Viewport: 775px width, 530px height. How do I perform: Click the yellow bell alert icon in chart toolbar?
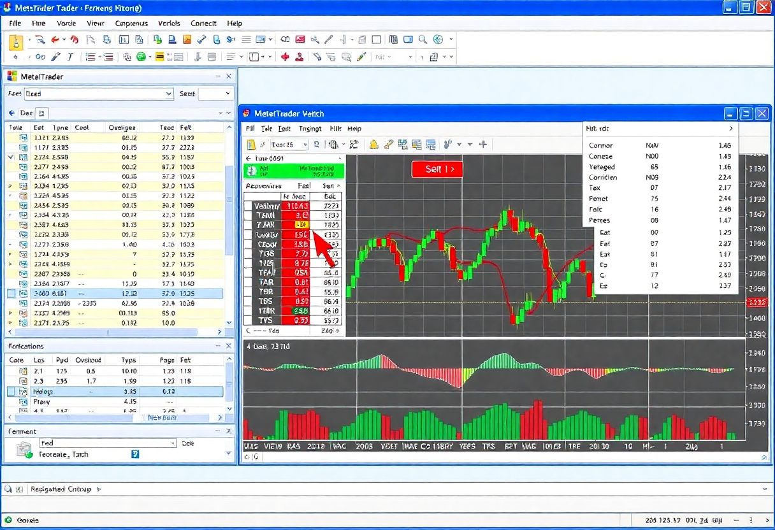coord(373,145)
